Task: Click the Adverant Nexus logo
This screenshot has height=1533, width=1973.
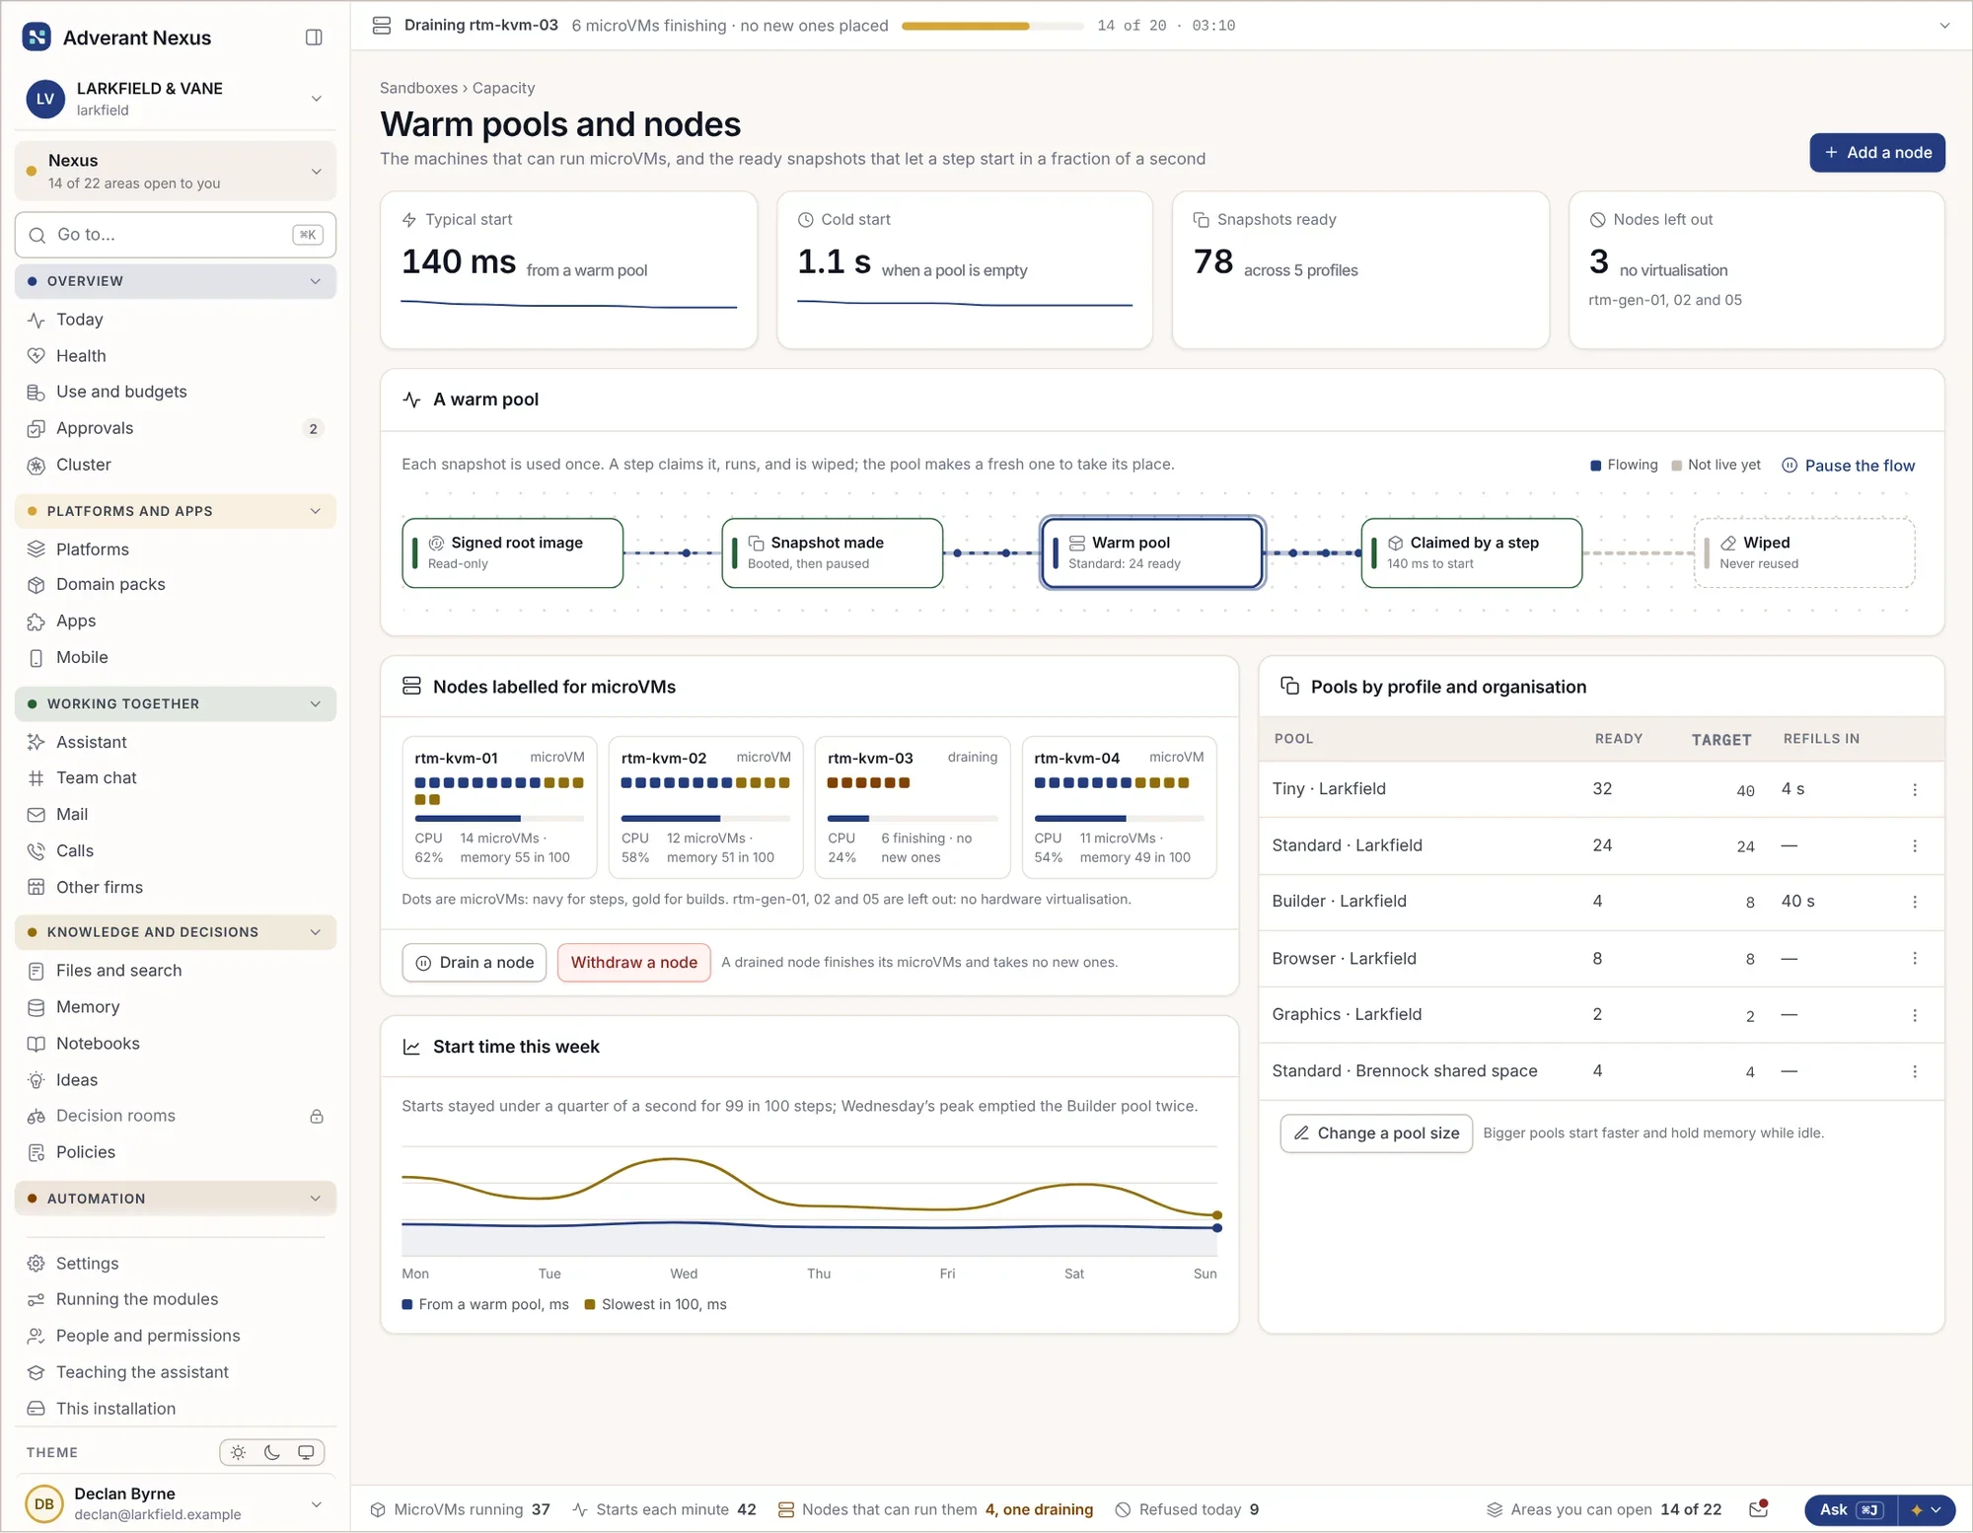Action: [37, 37]
